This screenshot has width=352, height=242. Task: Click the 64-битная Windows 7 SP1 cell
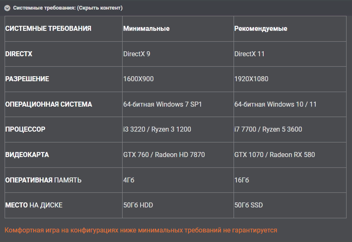[x=162, y=104]
